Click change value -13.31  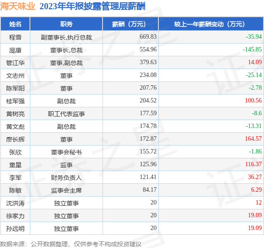click(254, 126)
